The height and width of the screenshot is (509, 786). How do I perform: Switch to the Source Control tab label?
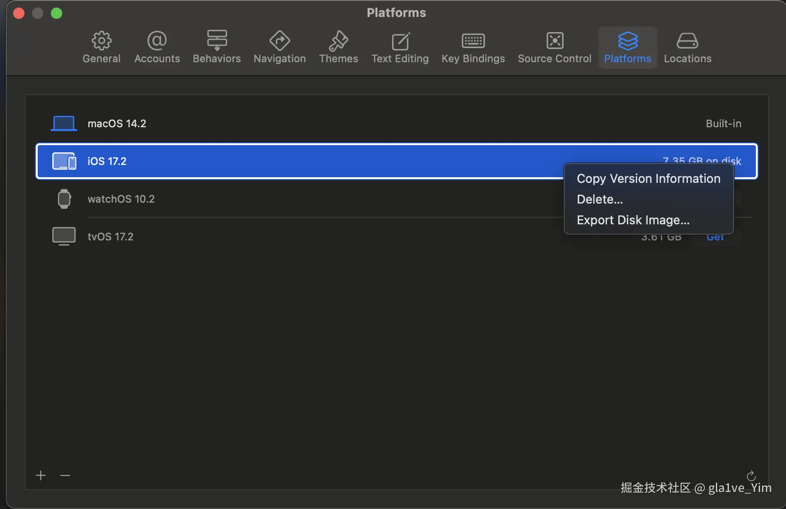pyautogui.click(x=555, y=58)
